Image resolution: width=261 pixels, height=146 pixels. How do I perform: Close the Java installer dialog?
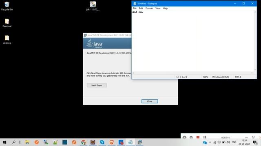click(150, 101)
